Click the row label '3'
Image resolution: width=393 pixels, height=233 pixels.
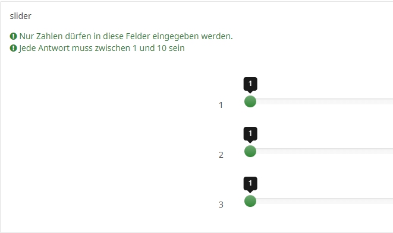pyautogui.click(x=221, y=205)
